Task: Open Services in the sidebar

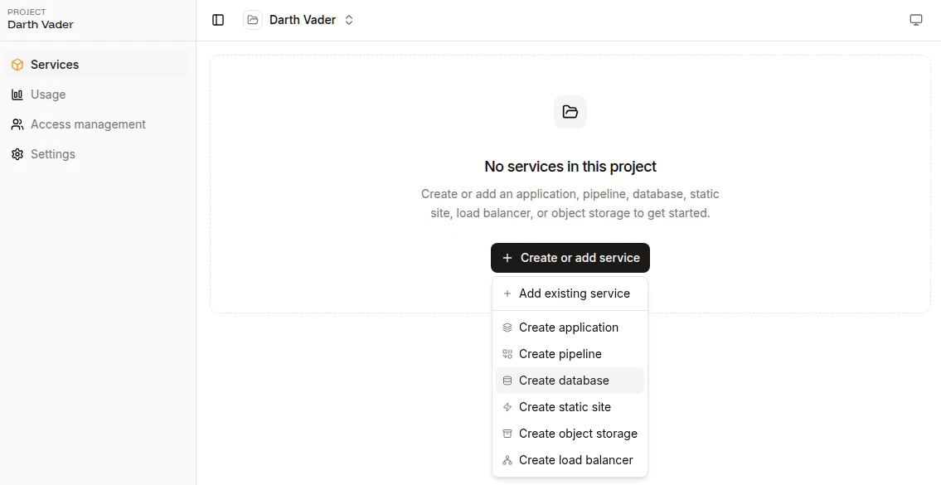Action: coord(97,65)
